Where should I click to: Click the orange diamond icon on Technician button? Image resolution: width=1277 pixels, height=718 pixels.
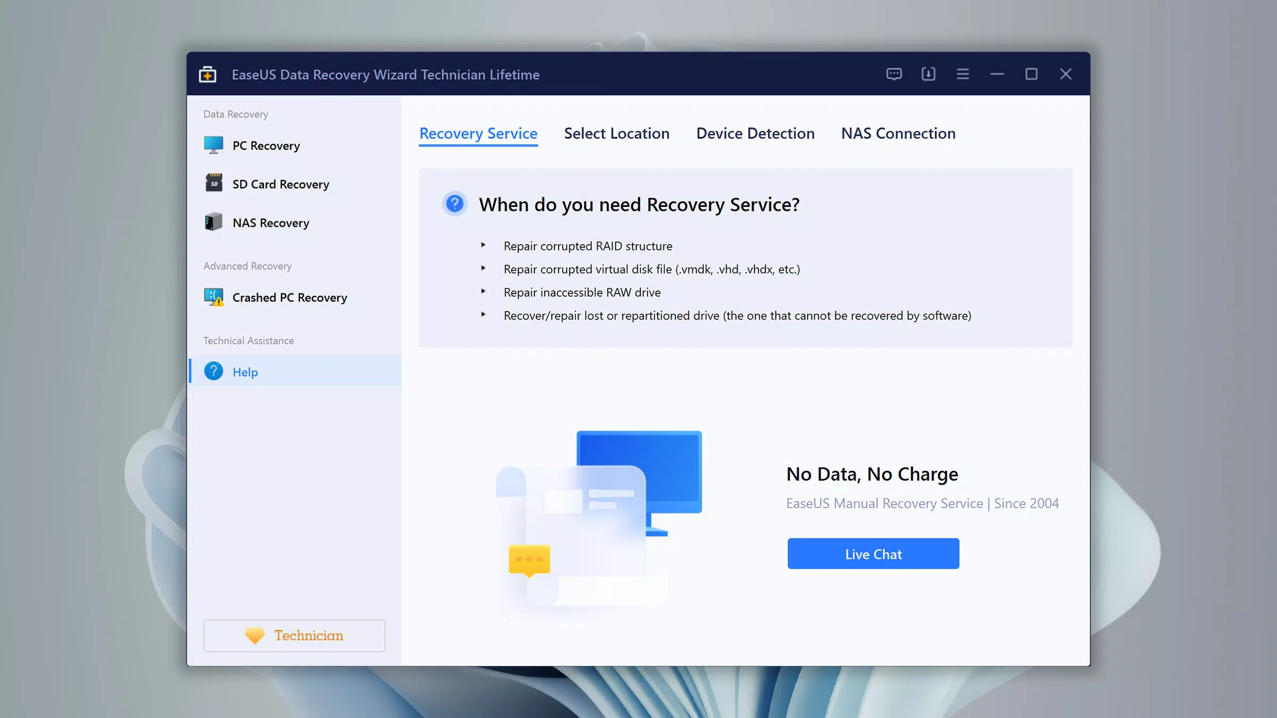(254, 635)
